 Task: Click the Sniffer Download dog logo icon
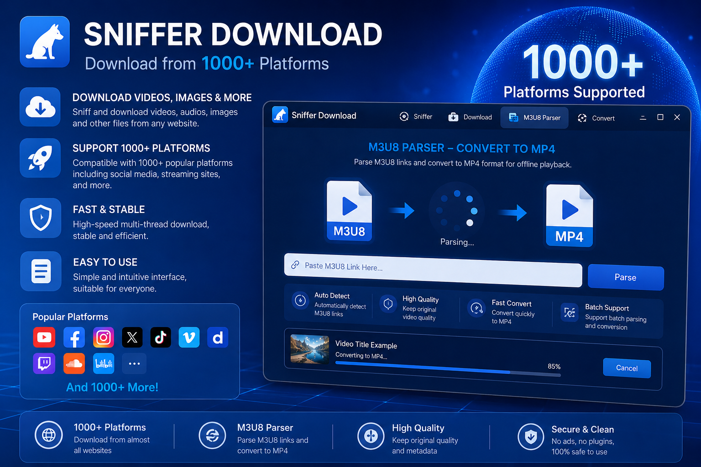(x=45, y=42)
